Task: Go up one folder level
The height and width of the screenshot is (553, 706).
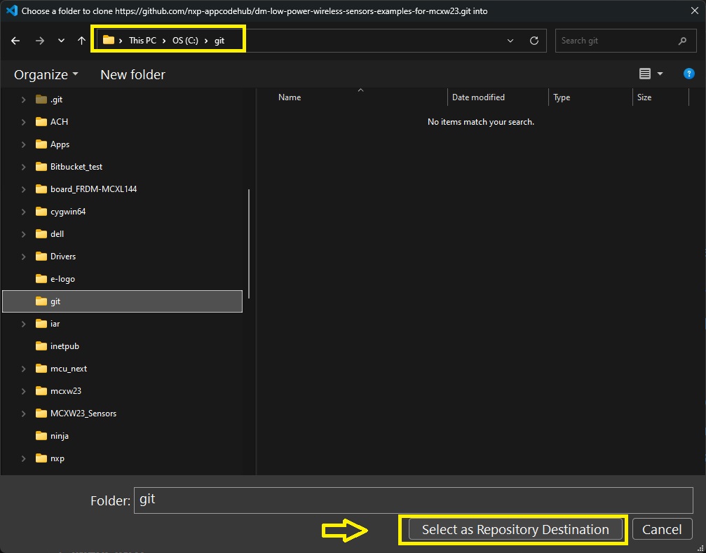Action: (81, 41)
